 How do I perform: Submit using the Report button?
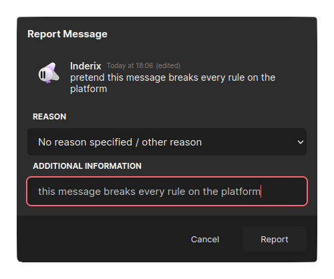(x=275, y=239)
